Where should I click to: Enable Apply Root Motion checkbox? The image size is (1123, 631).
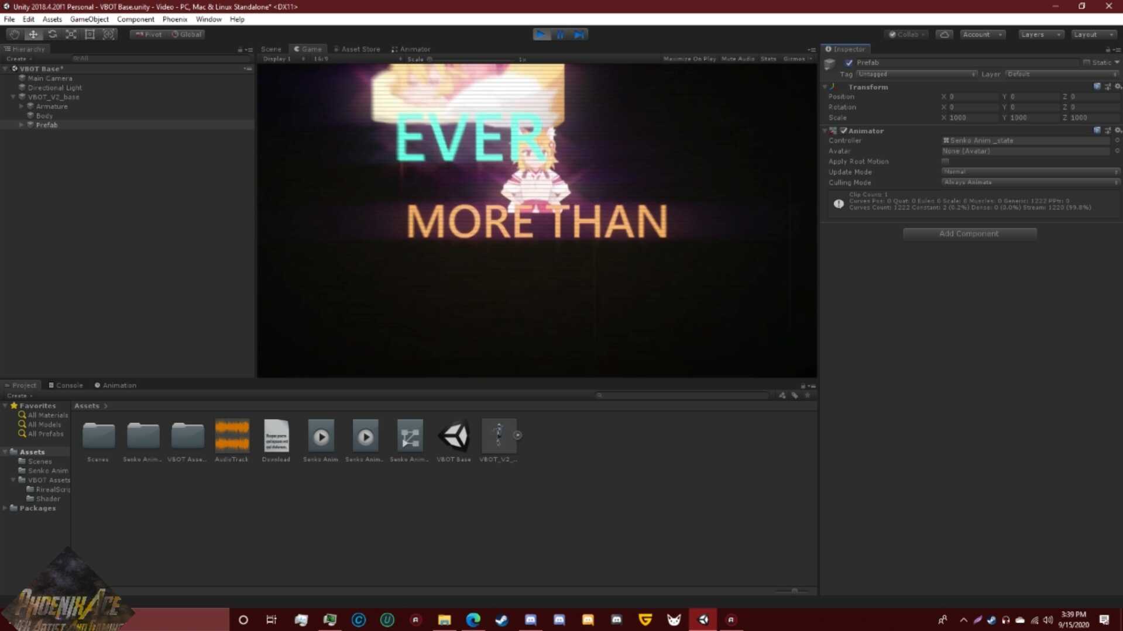click(945, 161)
